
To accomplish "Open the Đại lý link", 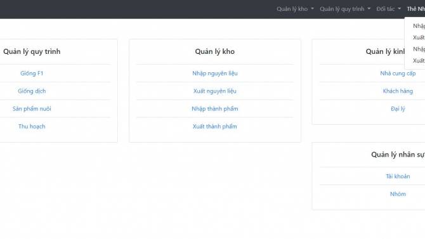I will tap(398, 108).
